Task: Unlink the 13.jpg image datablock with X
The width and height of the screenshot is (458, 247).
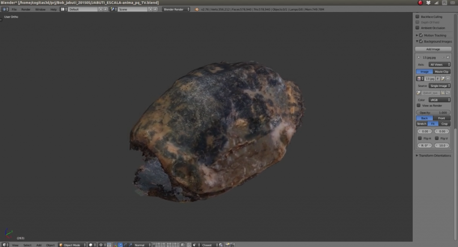Action: [x=448, y=79]
